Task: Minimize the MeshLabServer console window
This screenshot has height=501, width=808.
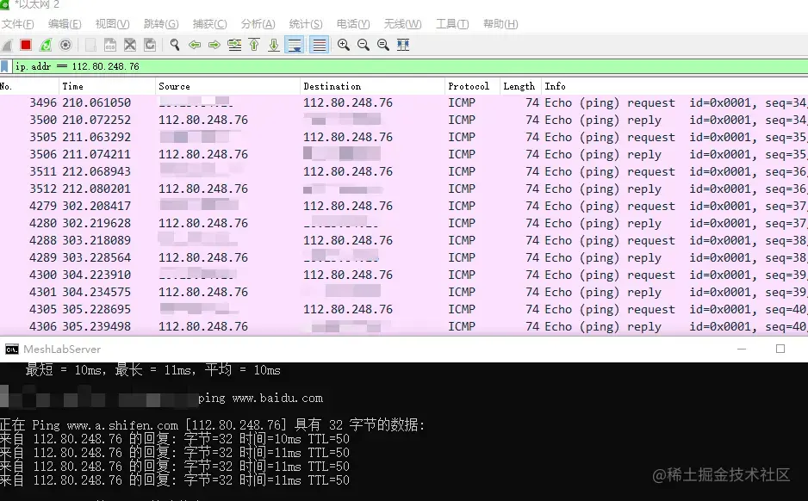Action: (x=742, y=349)
